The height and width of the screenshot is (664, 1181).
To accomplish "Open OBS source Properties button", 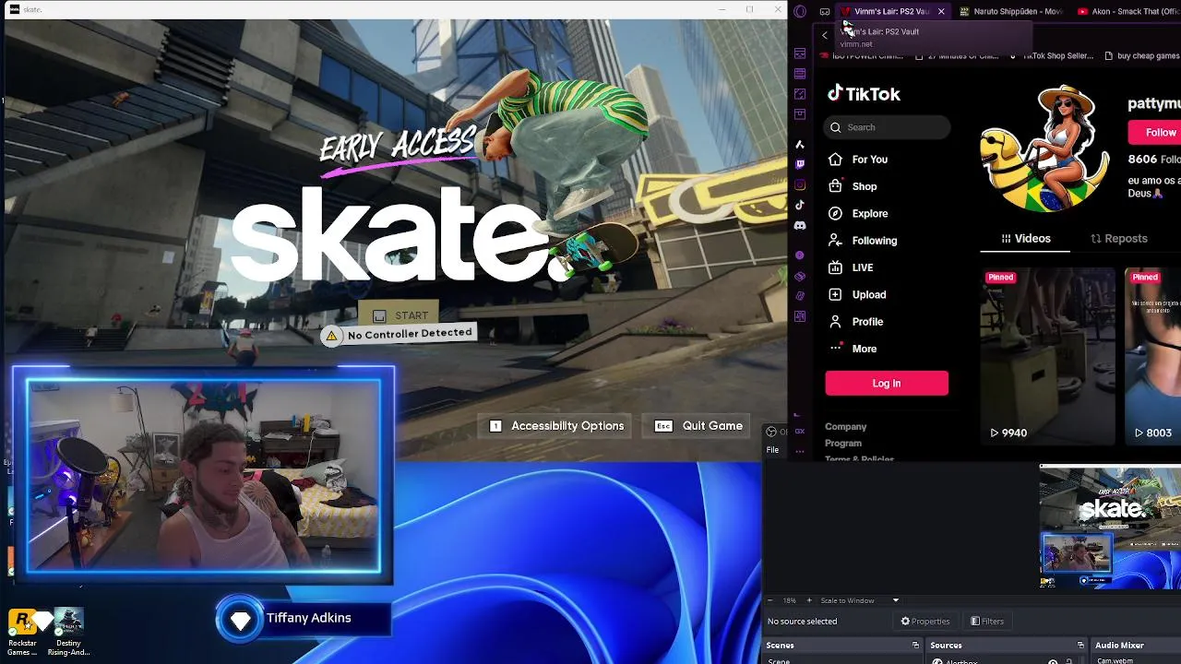I will [925, 621].
